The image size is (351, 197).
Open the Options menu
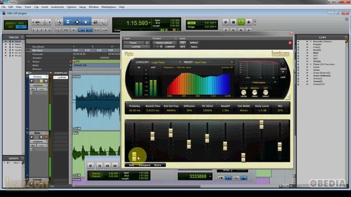coord(71,7)
